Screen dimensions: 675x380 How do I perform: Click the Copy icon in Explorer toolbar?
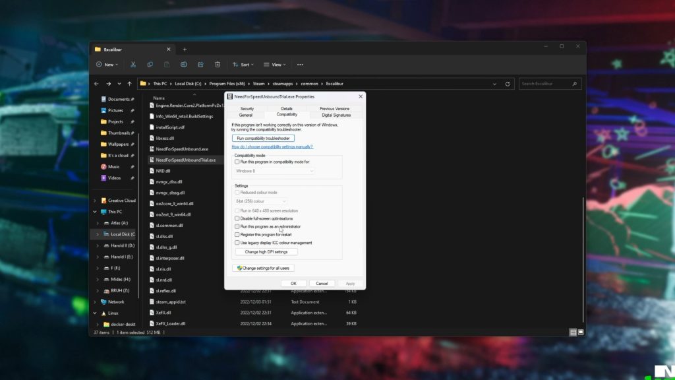click(x=150, y=65)
